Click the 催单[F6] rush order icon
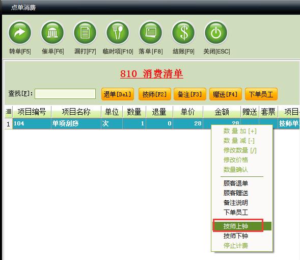 pyautogui.click(x=52, y=33)
